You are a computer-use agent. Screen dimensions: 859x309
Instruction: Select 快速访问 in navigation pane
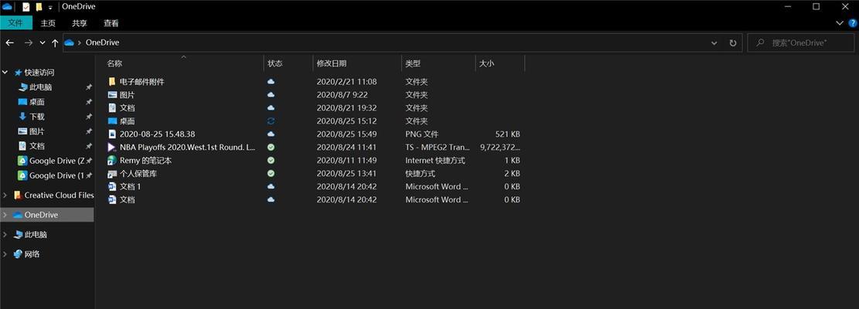point(39,72)
